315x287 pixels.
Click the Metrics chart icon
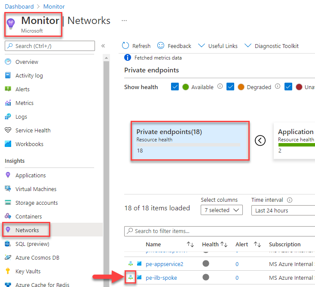pyautogui.click(x=8, y=103)
